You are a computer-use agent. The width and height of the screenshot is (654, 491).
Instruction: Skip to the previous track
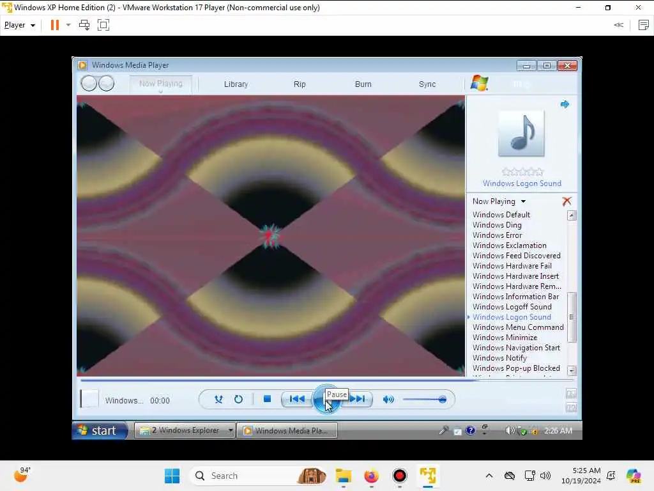297,399
